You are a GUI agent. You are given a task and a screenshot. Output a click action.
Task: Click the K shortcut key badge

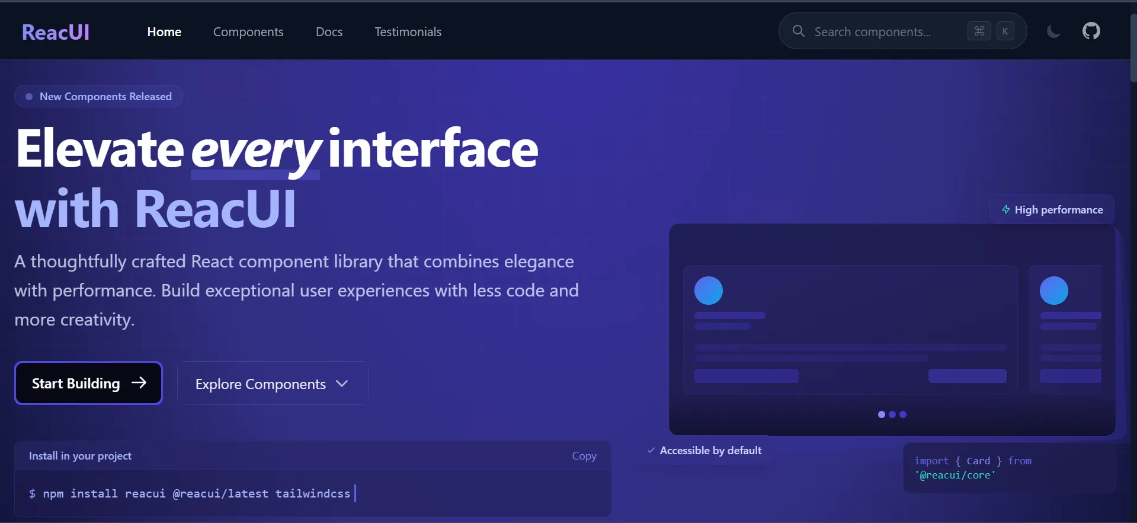[1005, 31]
